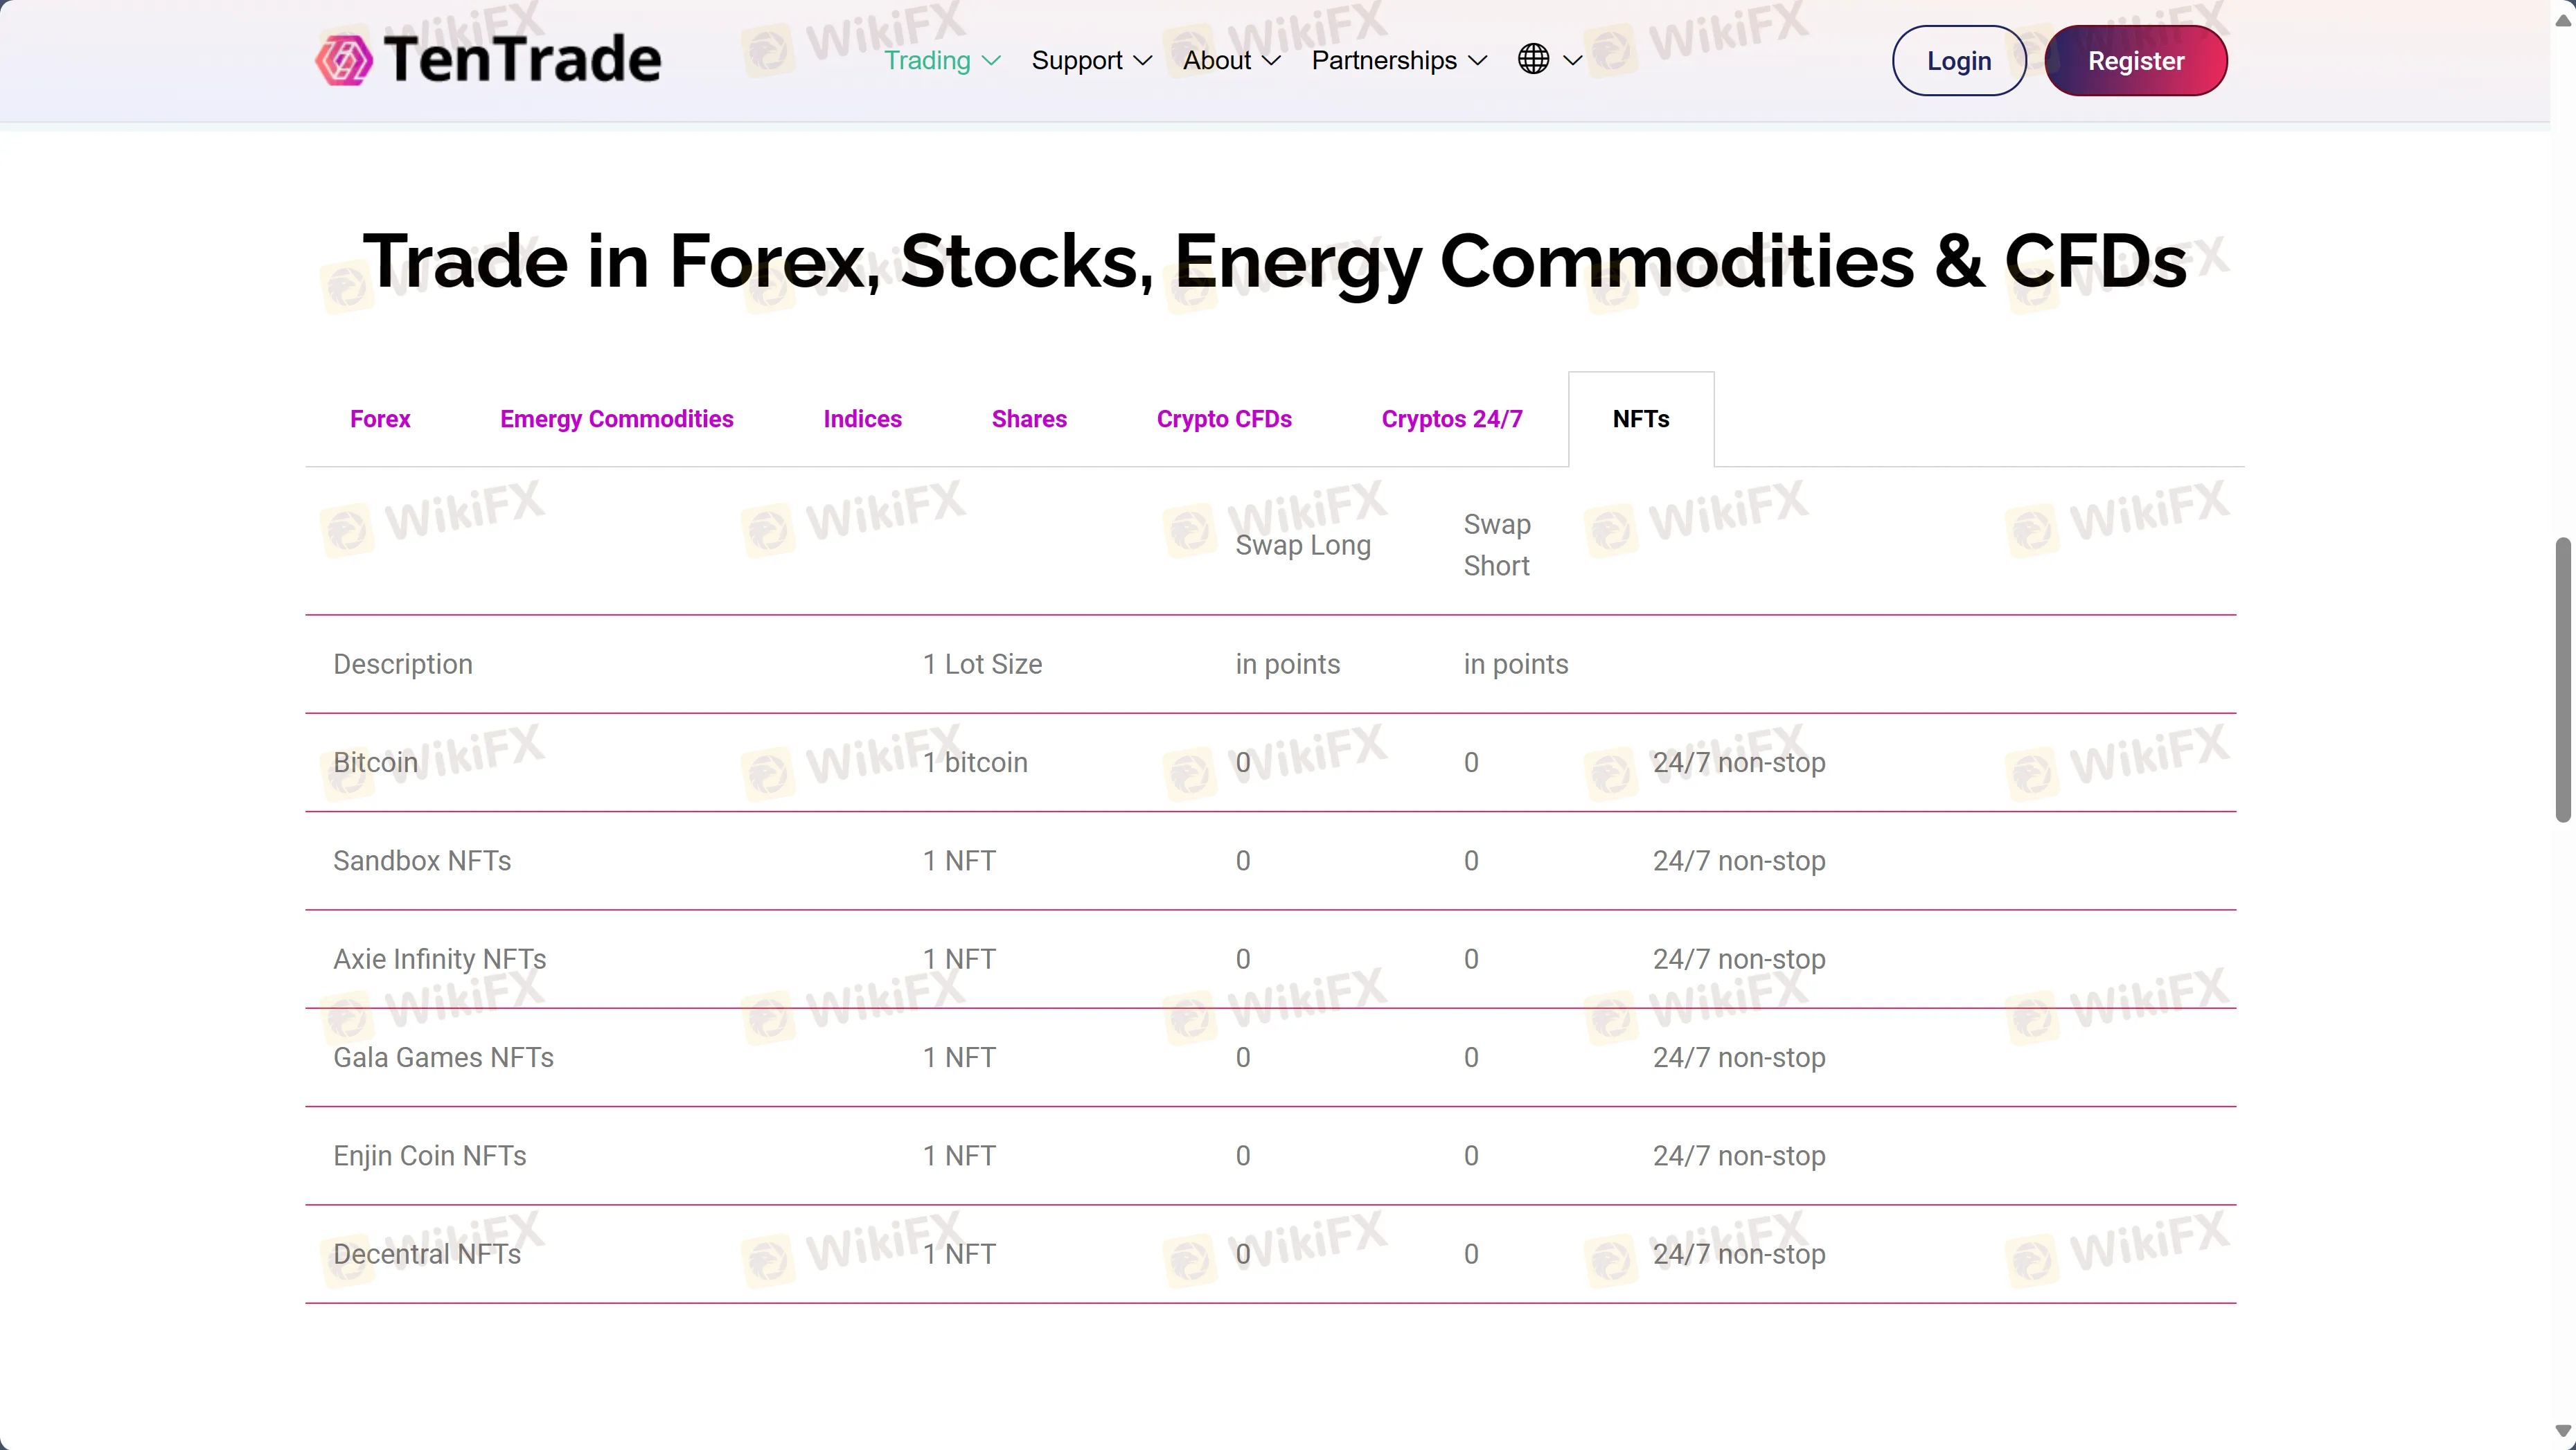Expand the Support menu
This screenshot has height=1450, width=2576.
coord(1091,61)
